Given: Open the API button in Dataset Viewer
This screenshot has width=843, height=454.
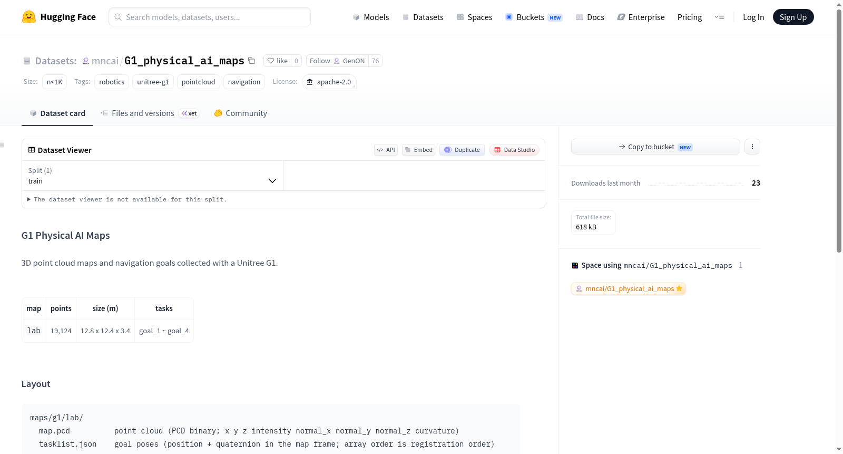Looking at the screenshot, I should [386, 150].
